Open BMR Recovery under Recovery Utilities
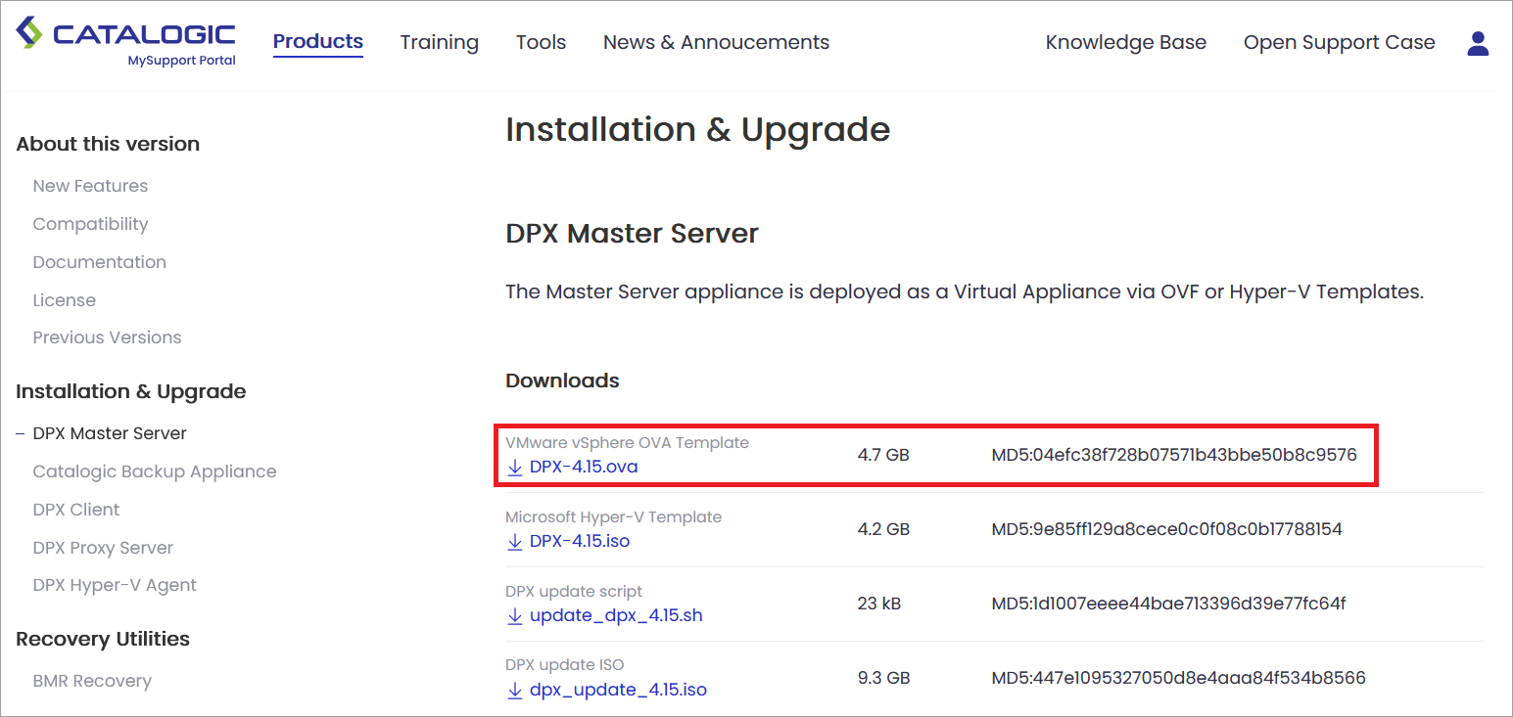This screenshot has width=1513, height=717. (x=92, y=681)
